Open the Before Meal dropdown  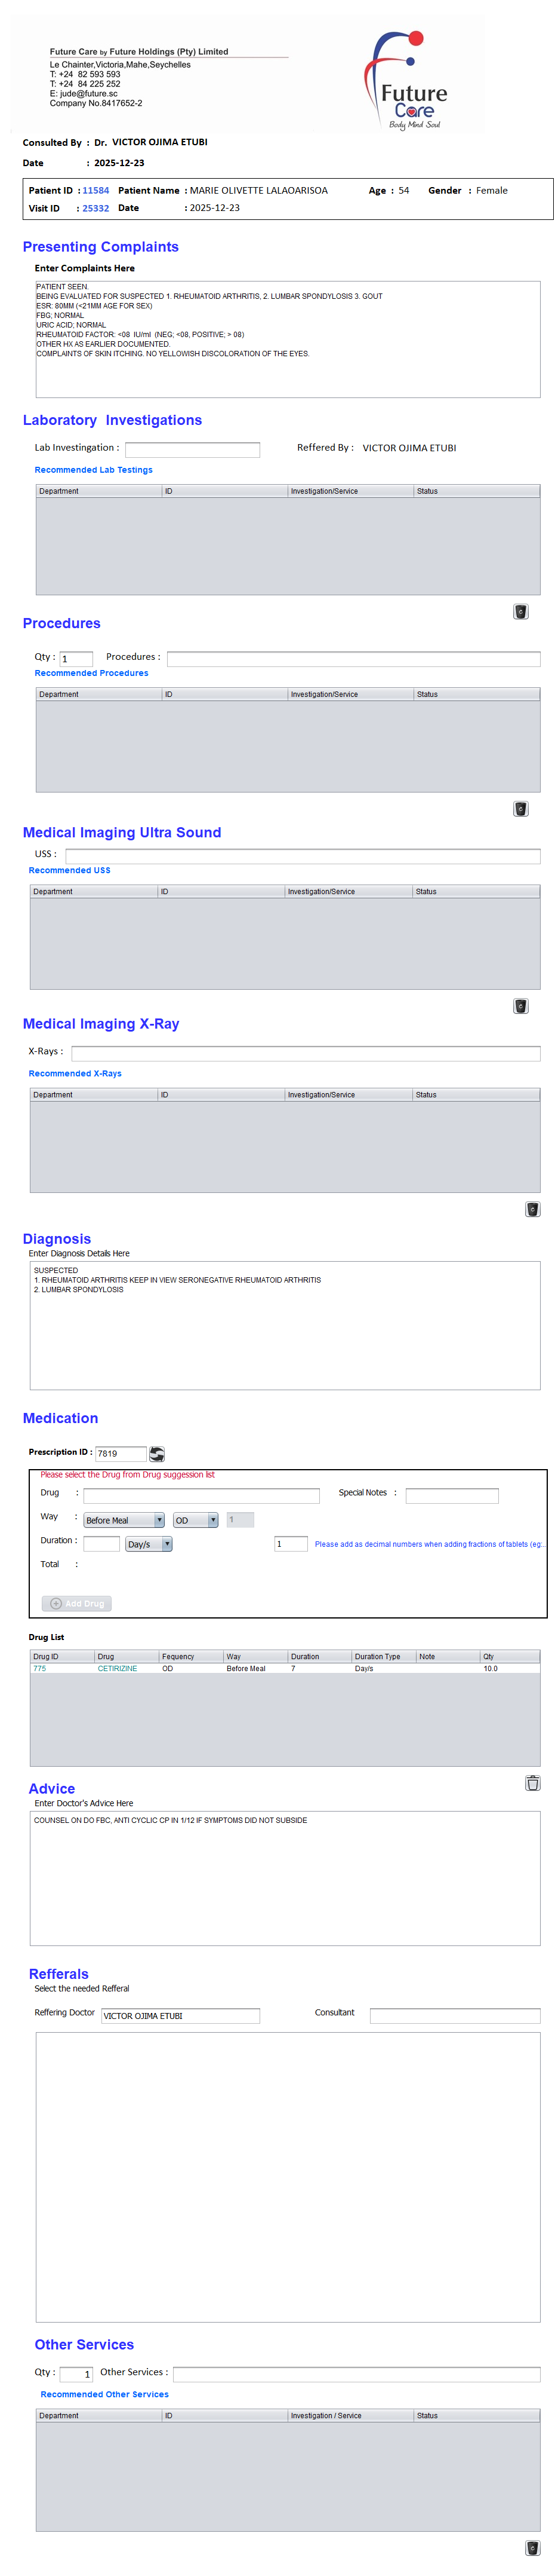click(124, 1520)
